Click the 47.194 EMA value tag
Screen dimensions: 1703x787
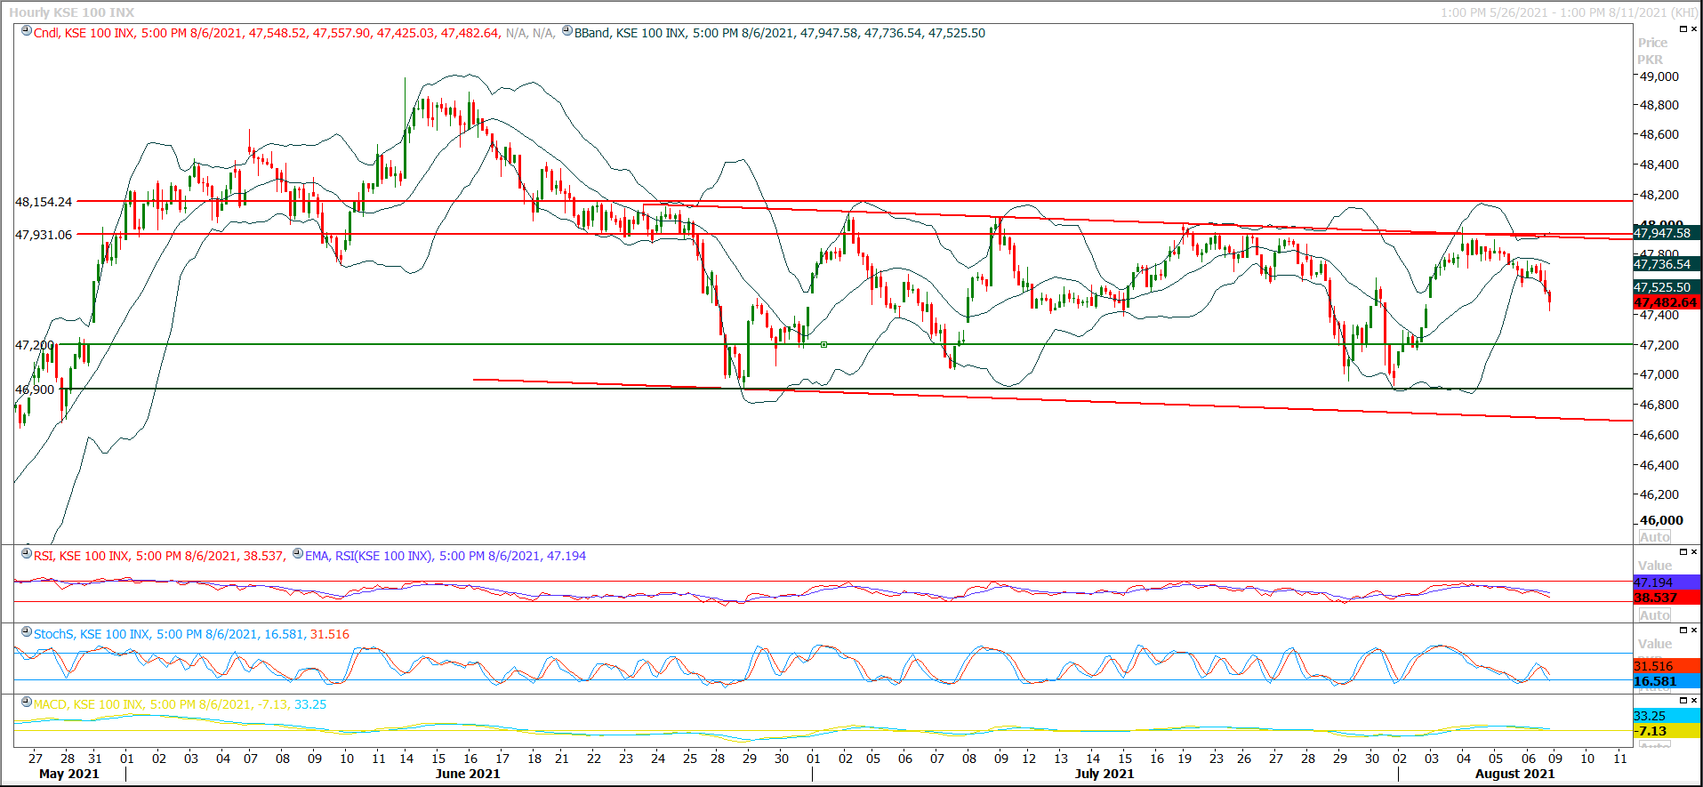(x=1667, y=582)
